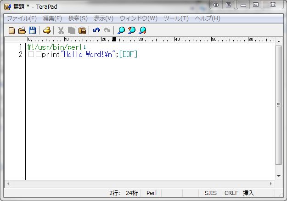This screenshot has height=201, width=287.
Task: Click the "Hello Word!¥n" string text
Action: click(88, 54)
